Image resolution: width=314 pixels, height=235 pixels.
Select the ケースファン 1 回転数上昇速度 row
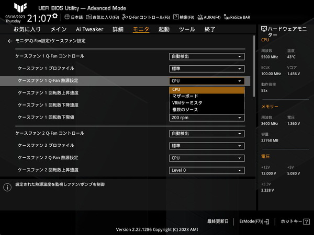coord(48,93)
